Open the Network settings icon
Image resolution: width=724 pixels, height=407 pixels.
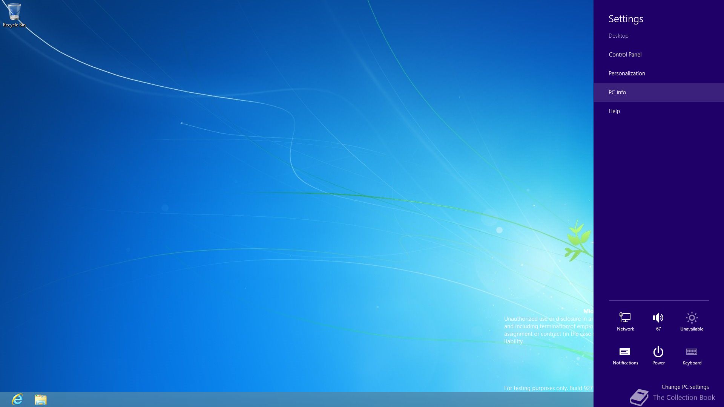(x=625, y=321)
